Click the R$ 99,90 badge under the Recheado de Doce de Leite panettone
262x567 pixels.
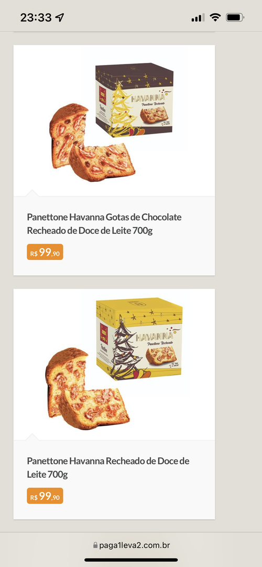click(45, 496)
